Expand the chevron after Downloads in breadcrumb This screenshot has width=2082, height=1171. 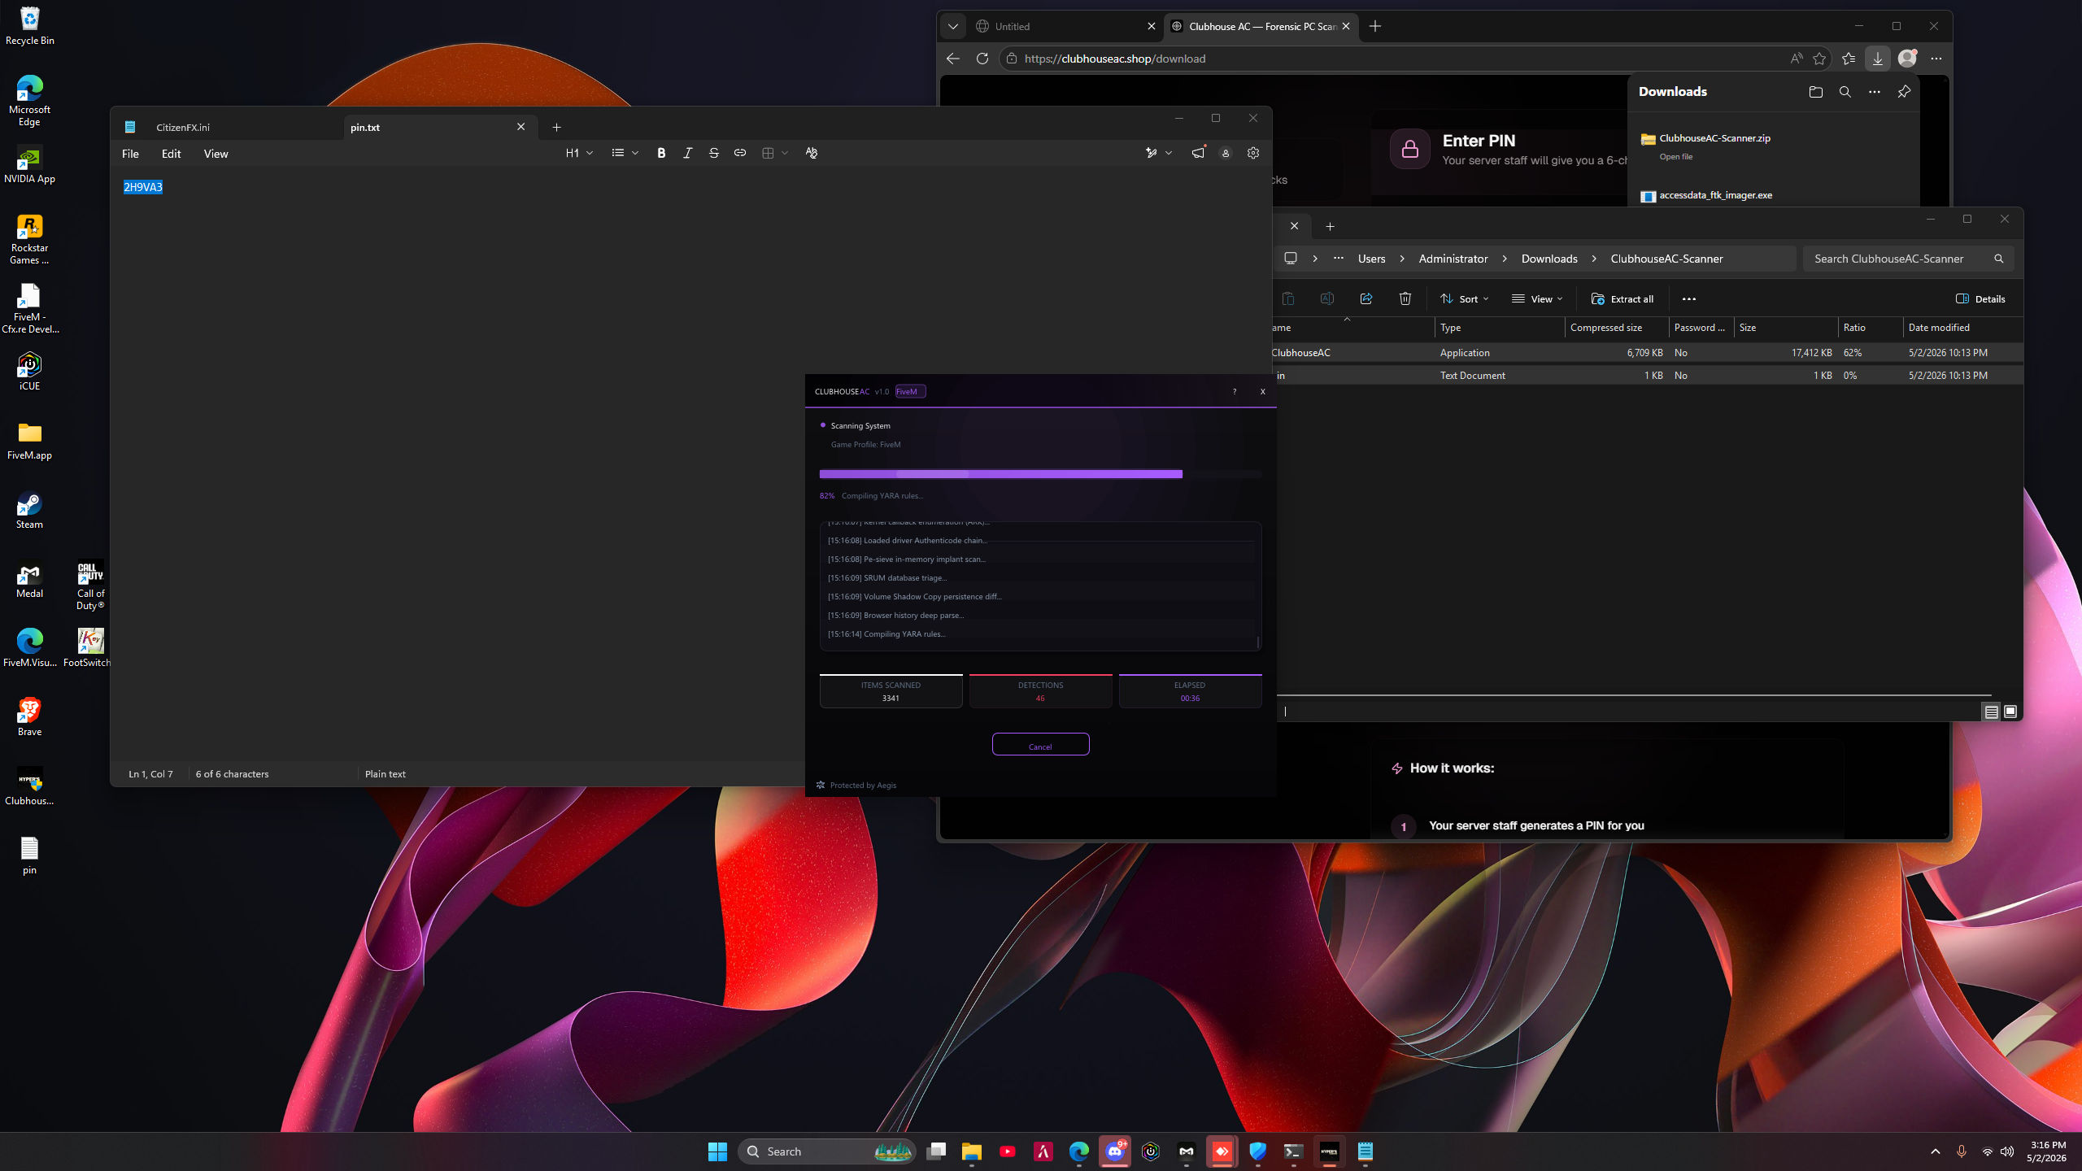click(1594, 259)
